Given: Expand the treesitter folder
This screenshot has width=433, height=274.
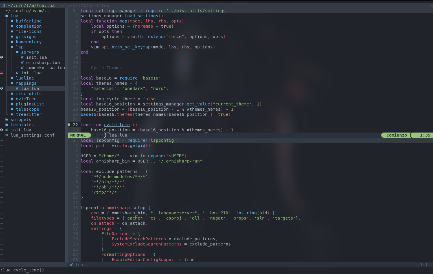Looking at the screenshot, I should (x=29, y=114).
